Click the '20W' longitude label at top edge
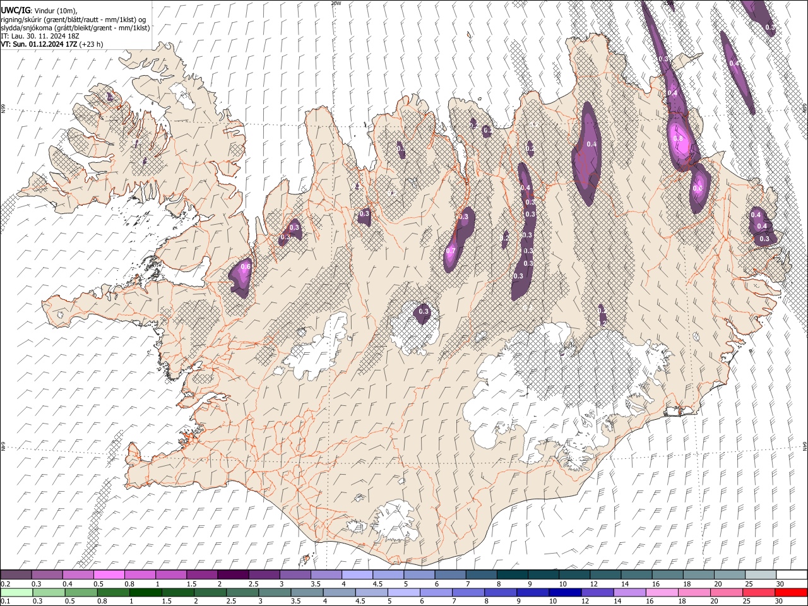The image size is (808, 606). click(x=336, y=3)
